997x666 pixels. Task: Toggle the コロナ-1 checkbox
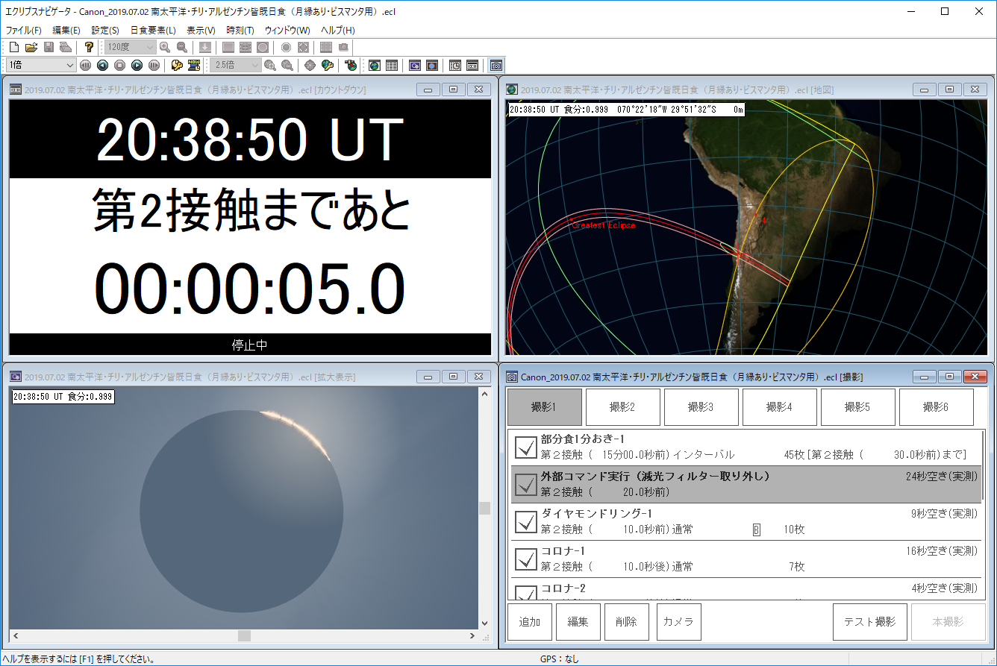point(526,559)
